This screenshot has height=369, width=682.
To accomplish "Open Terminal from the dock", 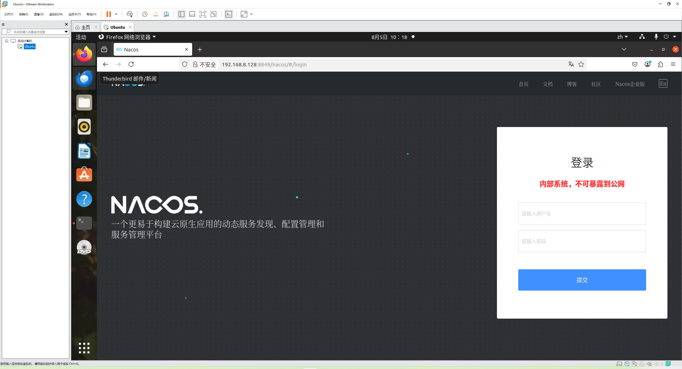I will [x=84, y=223].
